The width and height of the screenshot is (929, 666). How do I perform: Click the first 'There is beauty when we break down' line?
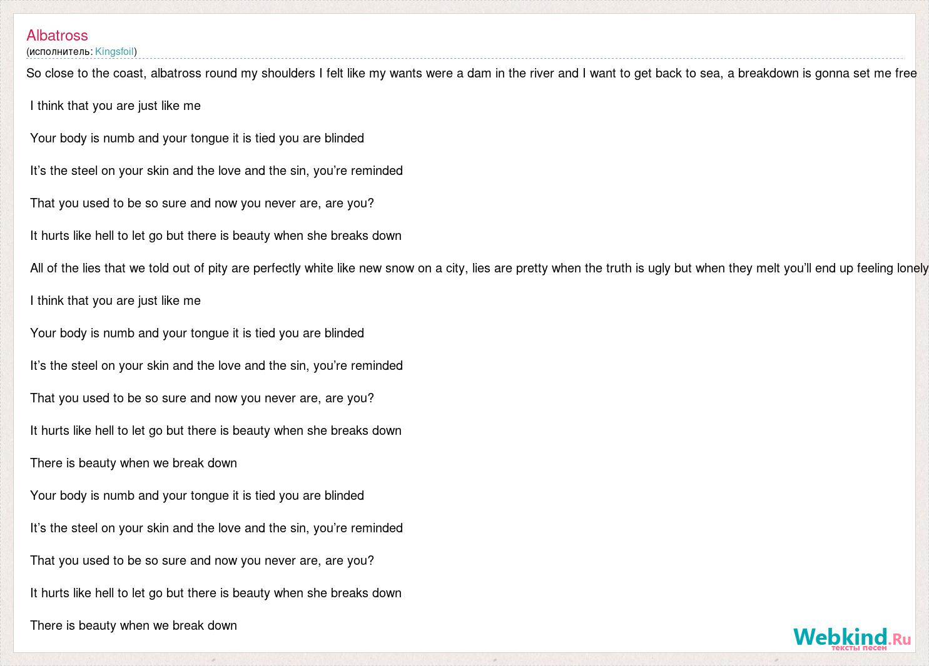coord(134,463)
